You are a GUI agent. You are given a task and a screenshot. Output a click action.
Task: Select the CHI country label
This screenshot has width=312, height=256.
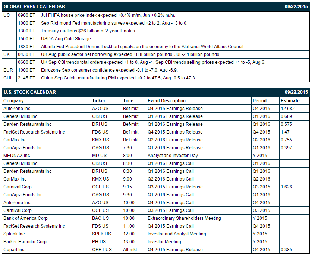click(7, 78)
